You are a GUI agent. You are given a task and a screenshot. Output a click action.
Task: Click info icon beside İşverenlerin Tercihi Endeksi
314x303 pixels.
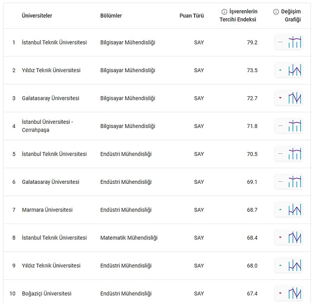pyautogui.click(x=224, y=12)
